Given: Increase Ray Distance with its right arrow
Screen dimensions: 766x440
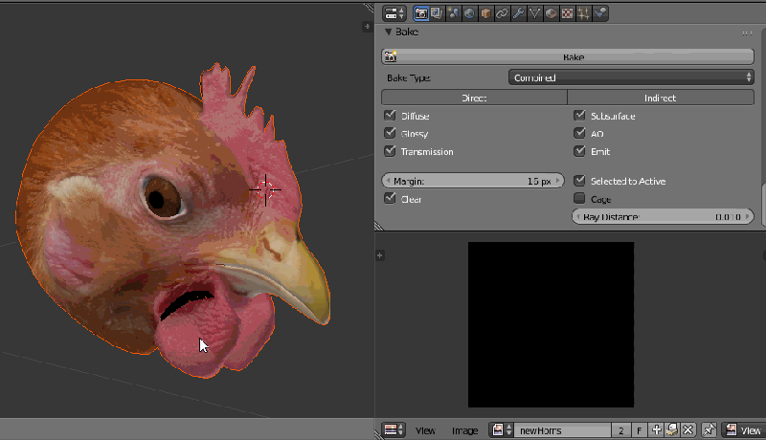Looking at the screenshot, I should (748, 216).
